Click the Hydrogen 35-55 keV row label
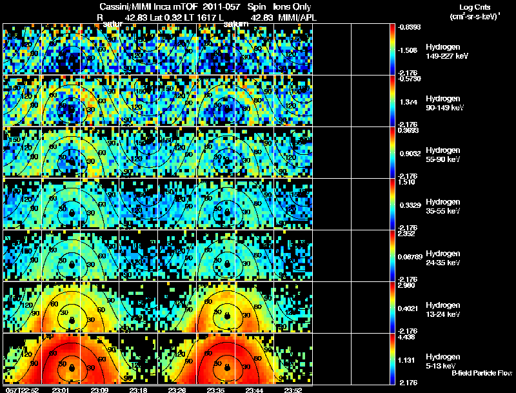 (443, 207)
